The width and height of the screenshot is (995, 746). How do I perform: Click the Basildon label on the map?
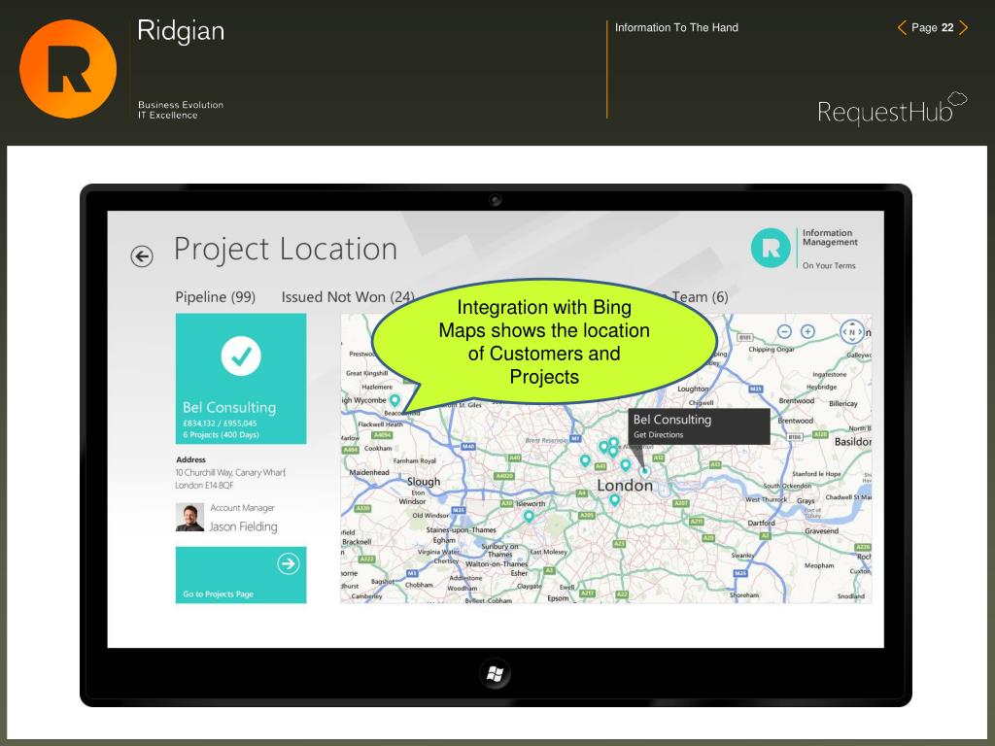(853, 442)
